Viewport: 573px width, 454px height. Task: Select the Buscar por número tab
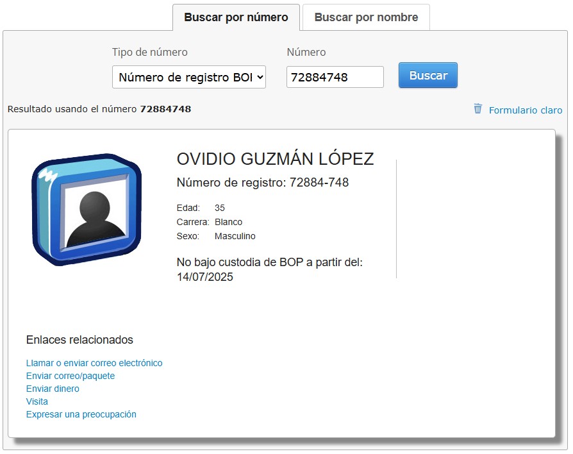[236, 17]
